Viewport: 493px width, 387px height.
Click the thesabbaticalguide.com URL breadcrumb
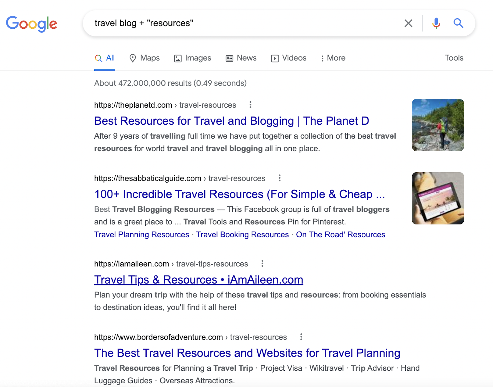tap(180, 178)
